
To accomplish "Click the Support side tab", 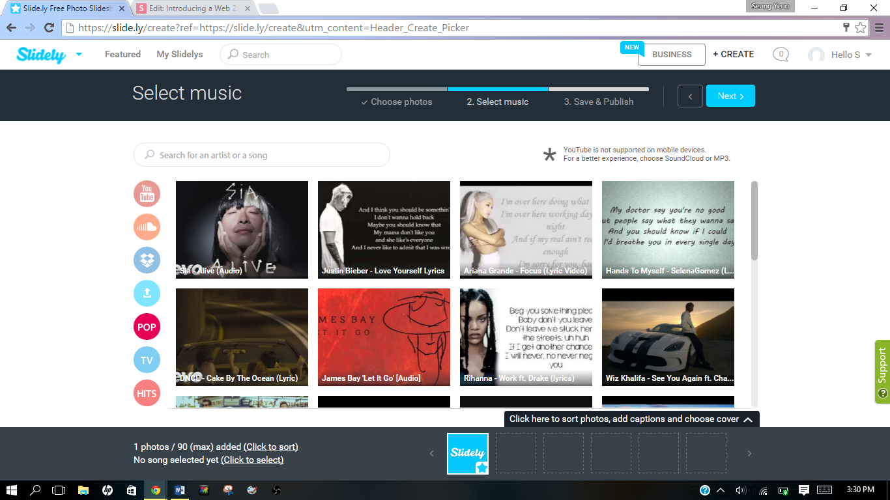I will [x=882, y=371].
